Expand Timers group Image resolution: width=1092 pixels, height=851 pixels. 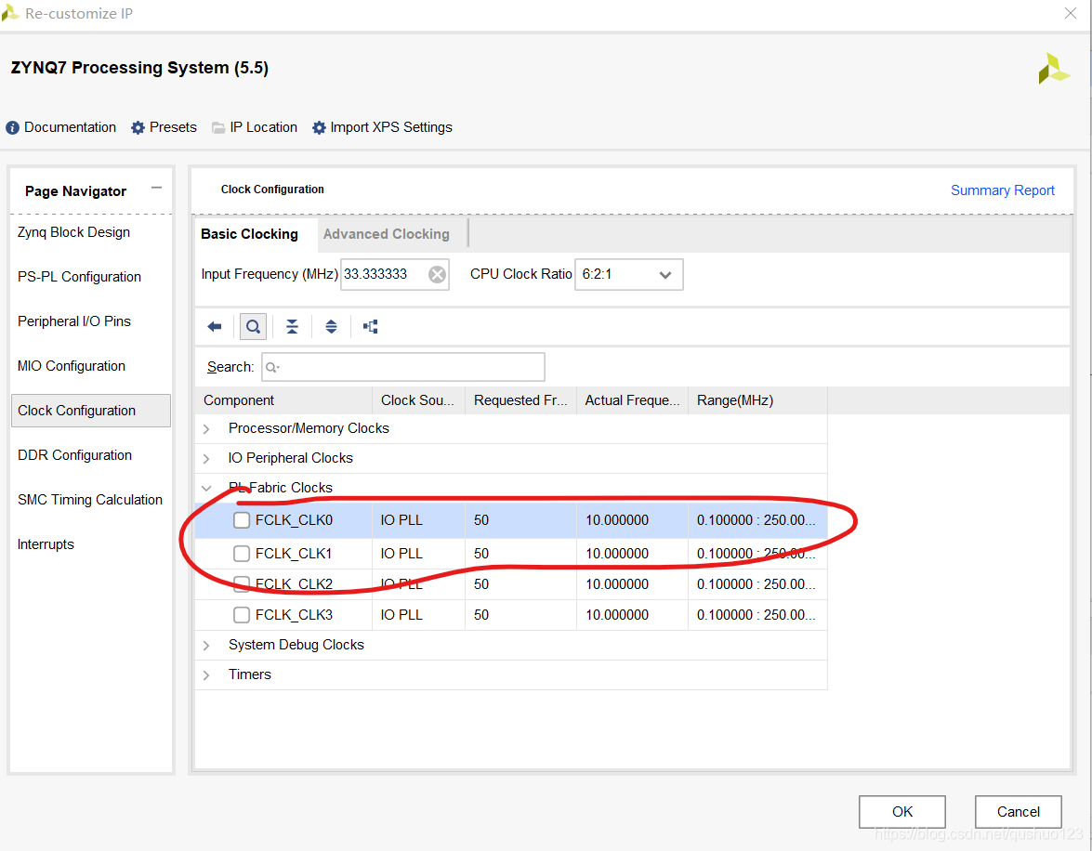(x=206, y=674)
